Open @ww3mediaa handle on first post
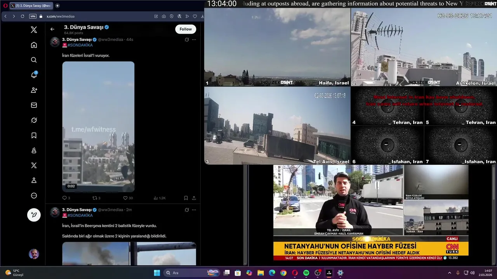The width and height of the screenshot is (497, 279). click(x=110, y=40)
